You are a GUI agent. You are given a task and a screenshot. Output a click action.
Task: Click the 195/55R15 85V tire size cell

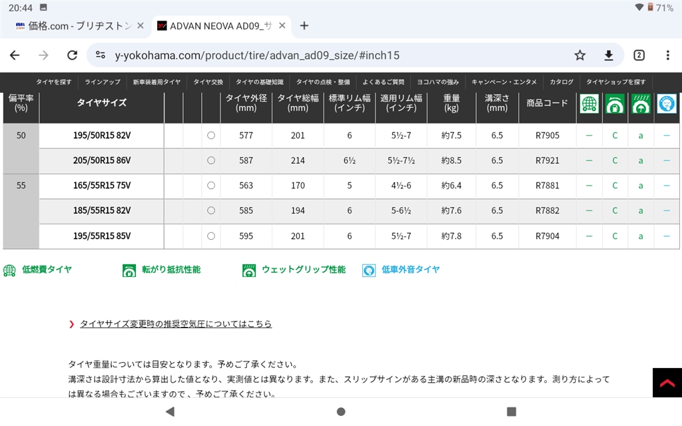point(102,236)
